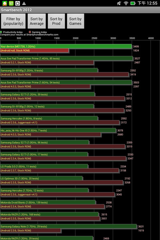Tap the sync notification icon

pyautogui.click(x=18, y=3)
